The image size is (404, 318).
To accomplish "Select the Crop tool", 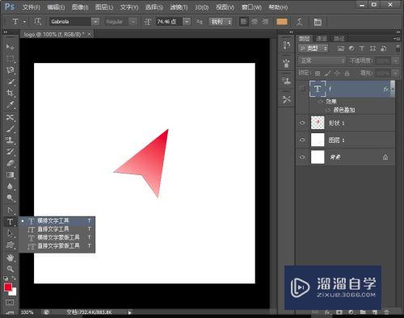I will pyautogui.click(x=10, y=93).
